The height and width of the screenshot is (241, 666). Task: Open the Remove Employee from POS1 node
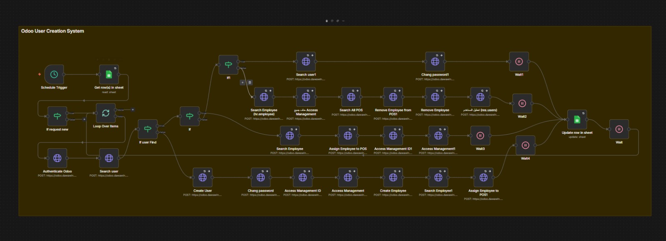(x=393, y=97)
